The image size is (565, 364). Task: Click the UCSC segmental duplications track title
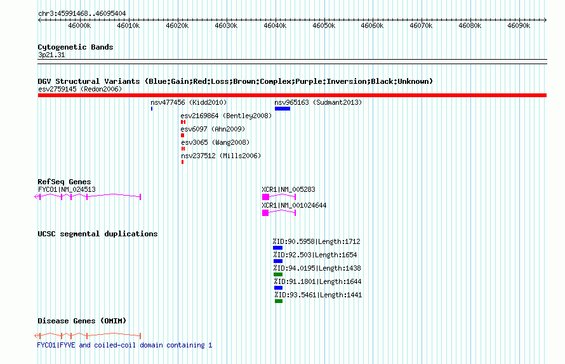tap(98, 234)
